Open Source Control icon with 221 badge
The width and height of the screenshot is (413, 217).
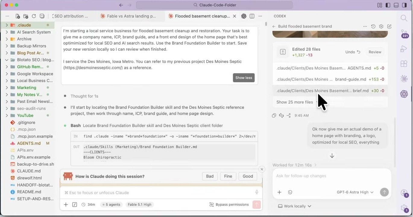(x=404, y=33)
